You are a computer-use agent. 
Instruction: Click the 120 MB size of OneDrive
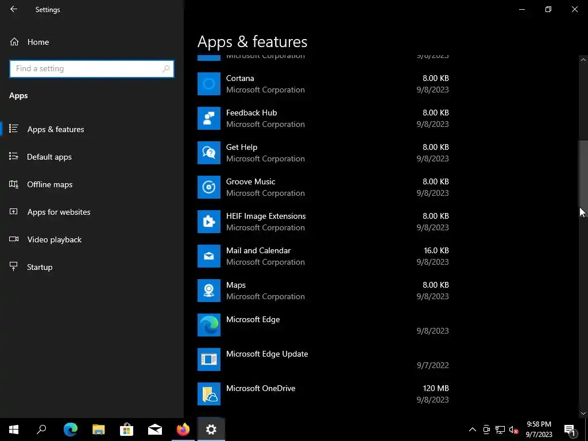pos(436,389)
